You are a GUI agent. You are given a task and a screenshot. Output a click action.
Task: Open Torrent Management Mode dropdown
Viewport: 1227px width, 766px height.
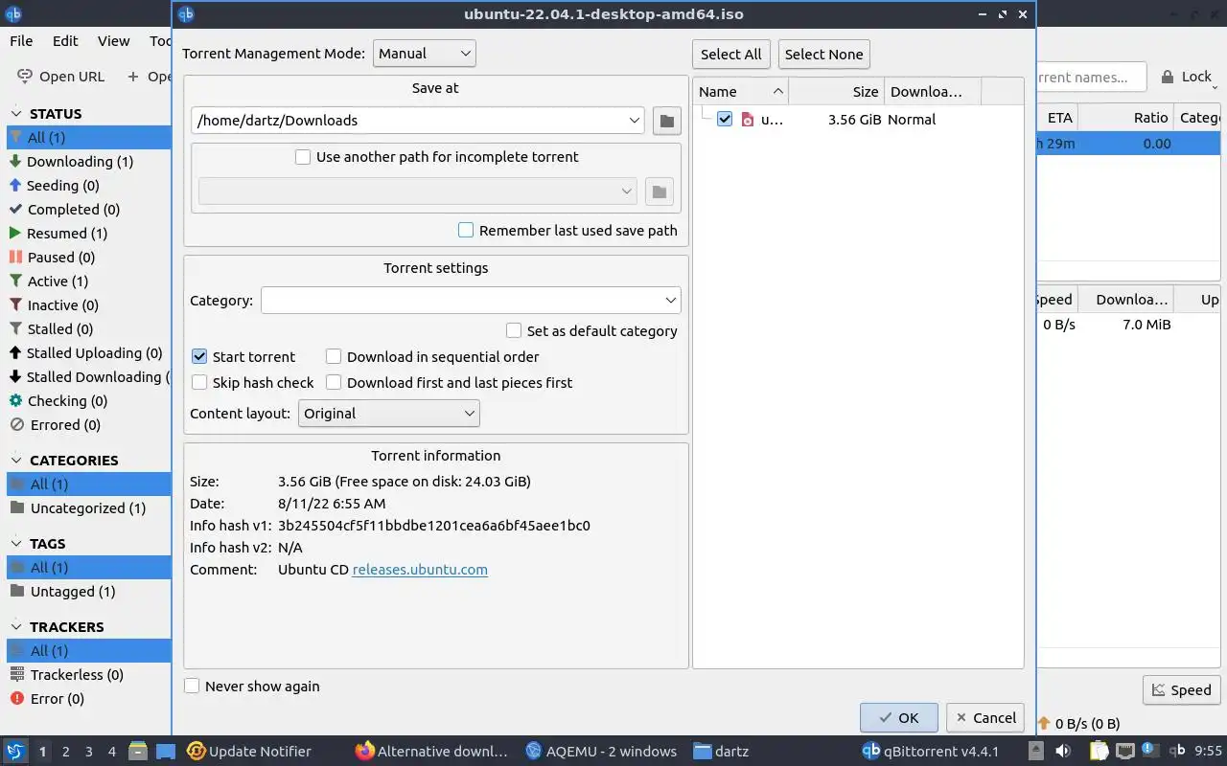pos(424,54)
